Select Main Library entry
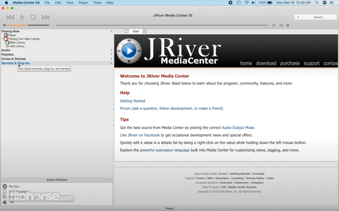 click(x=17, y=42)
